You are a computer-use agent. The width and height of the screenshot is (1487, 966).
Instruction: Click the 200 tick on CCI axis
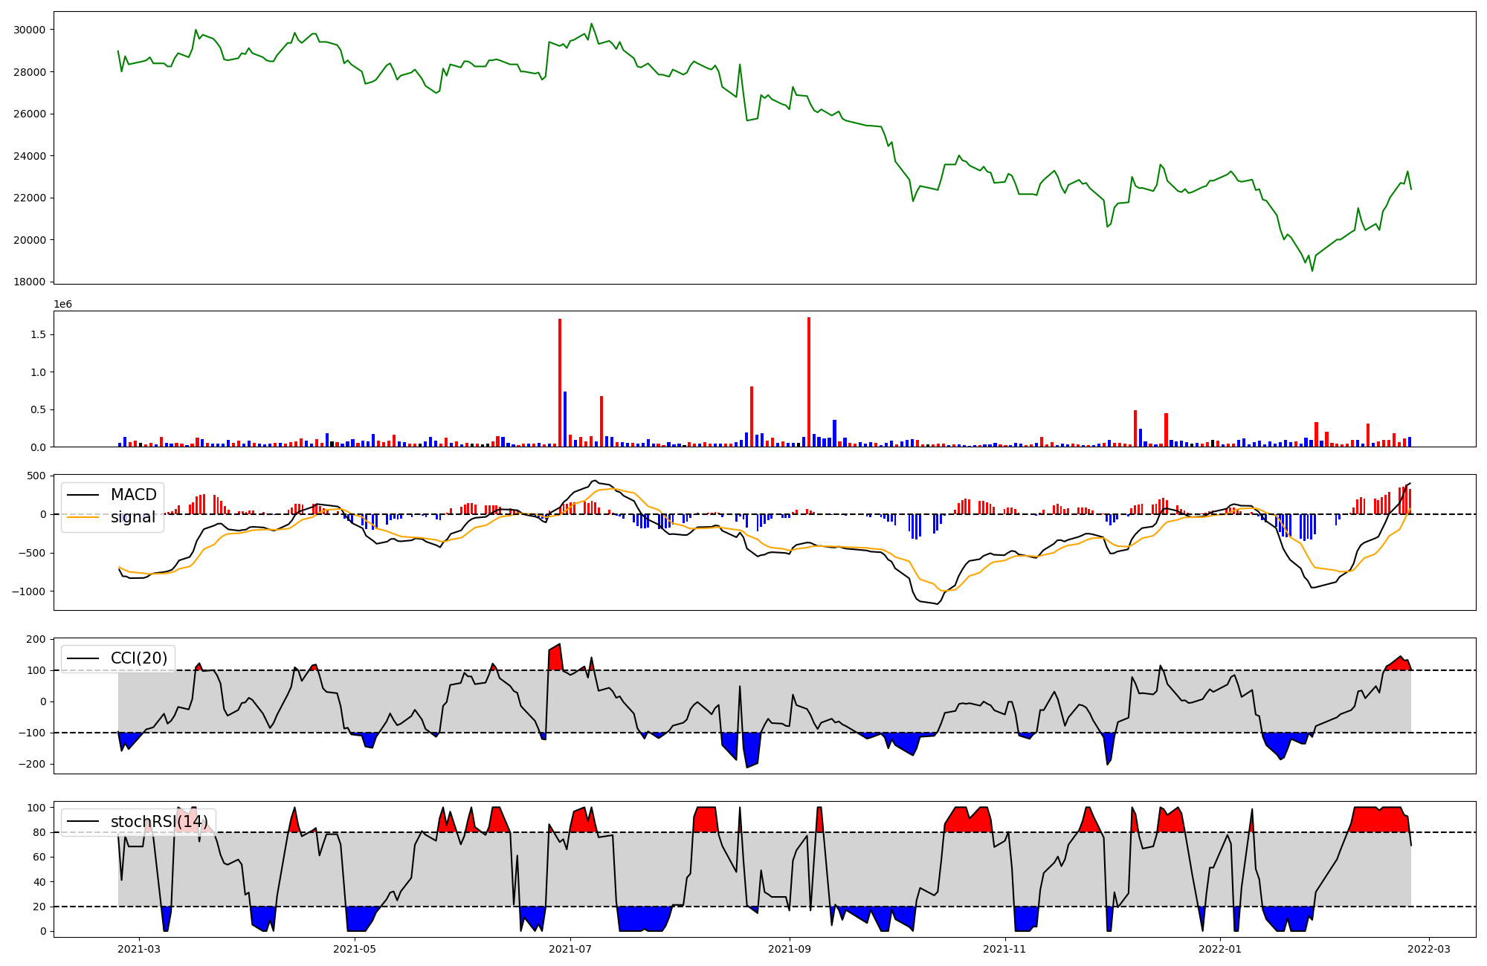pos(36,639)
